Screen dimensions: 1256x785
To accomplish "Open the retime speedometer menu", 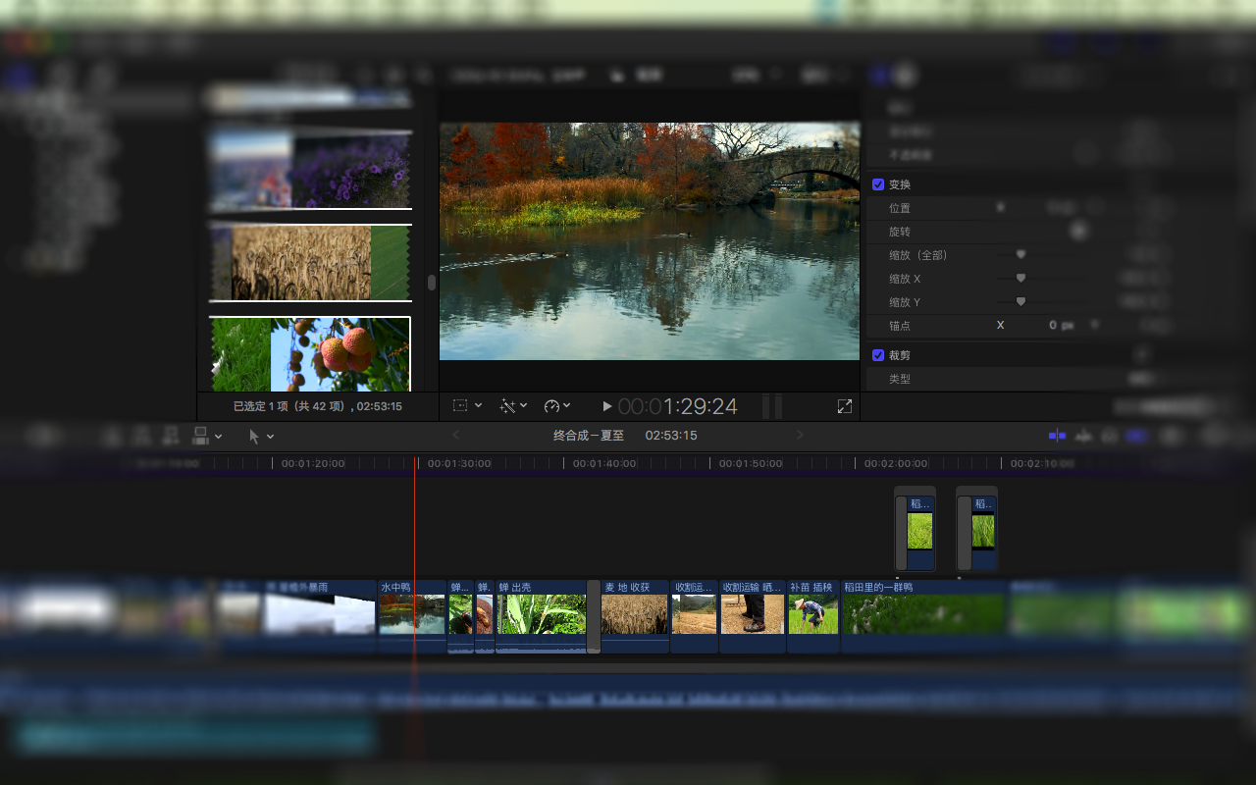I will point(556,406).
